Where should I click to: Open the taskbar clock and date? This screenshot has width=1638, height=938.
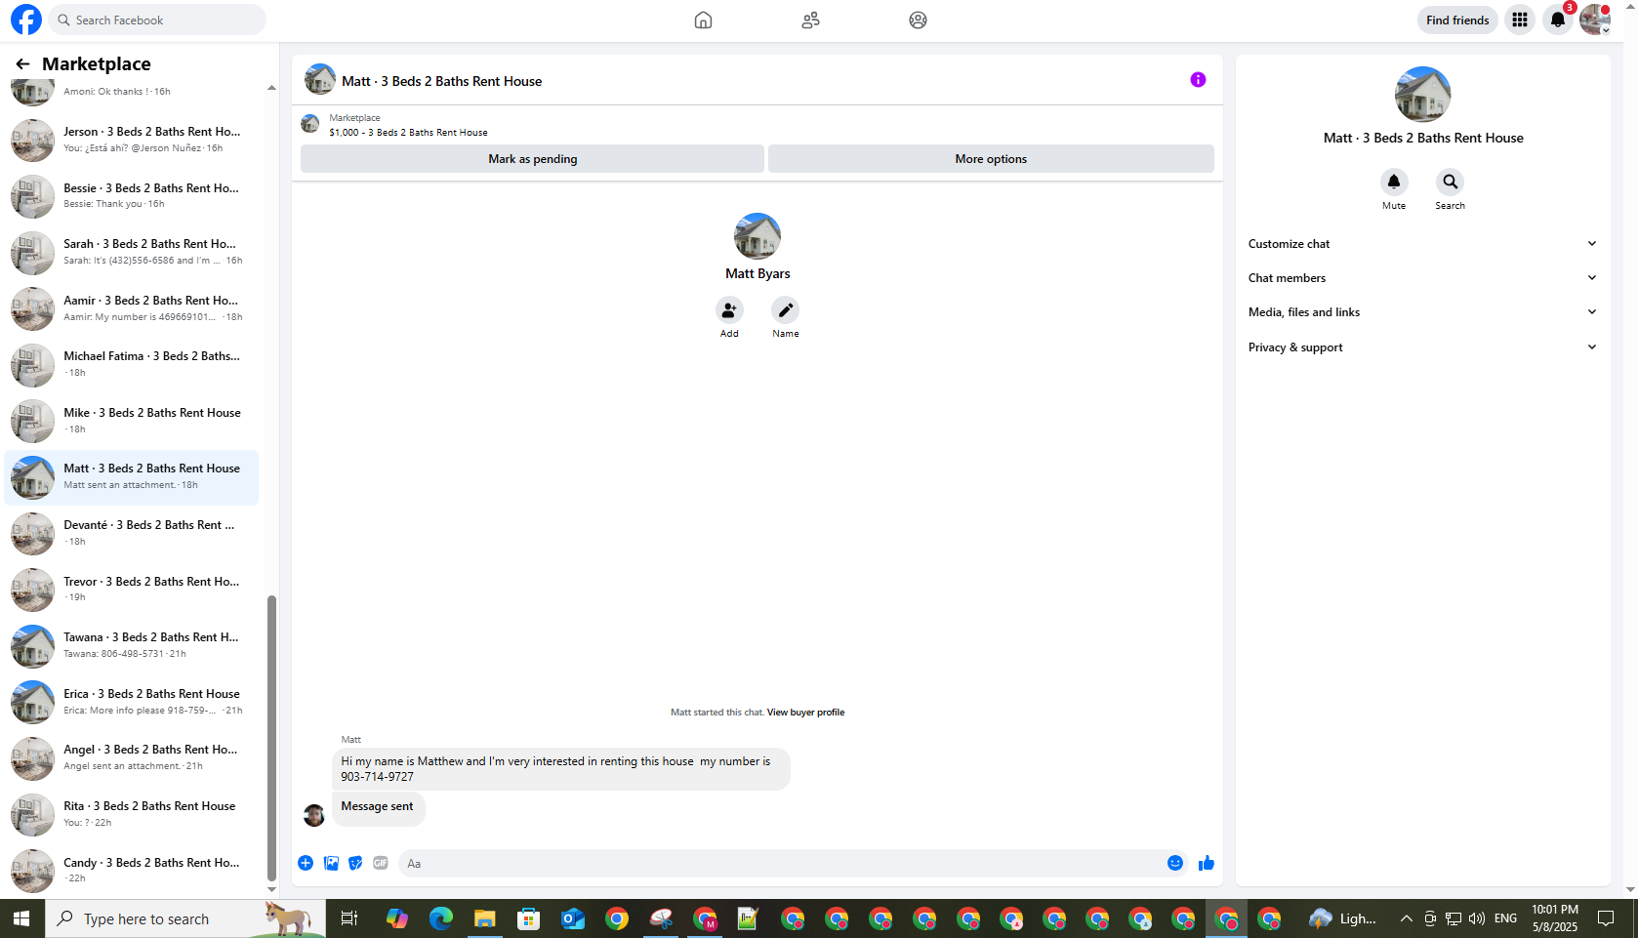[x=1554, y=918]
